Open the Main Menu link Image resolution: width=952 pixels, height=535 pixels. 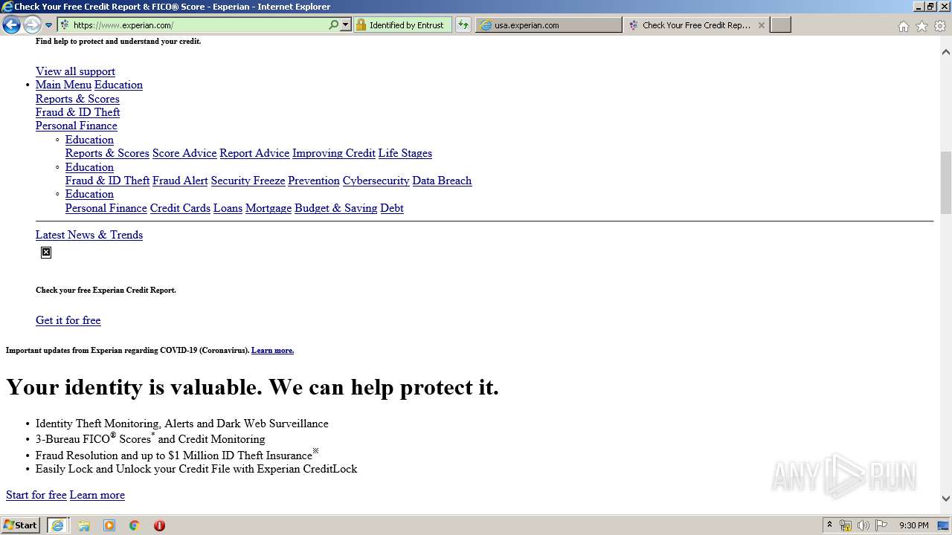click(x=63, y=85)
